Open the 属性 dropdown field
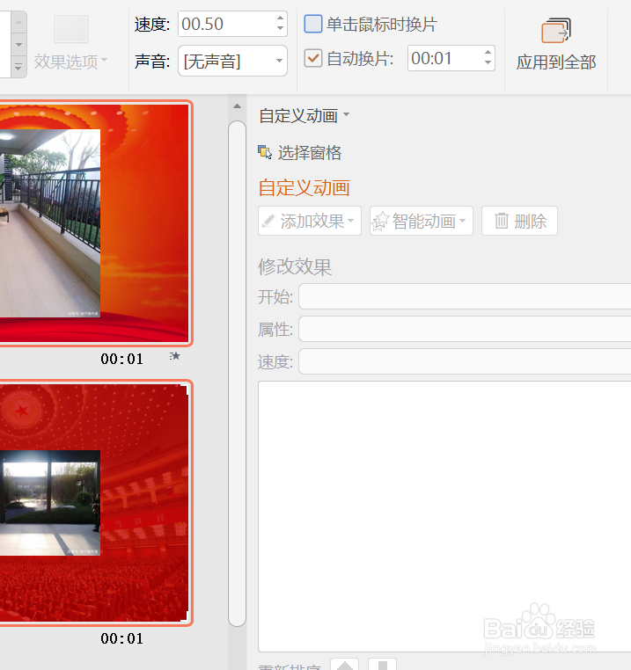 pos(465,329)
